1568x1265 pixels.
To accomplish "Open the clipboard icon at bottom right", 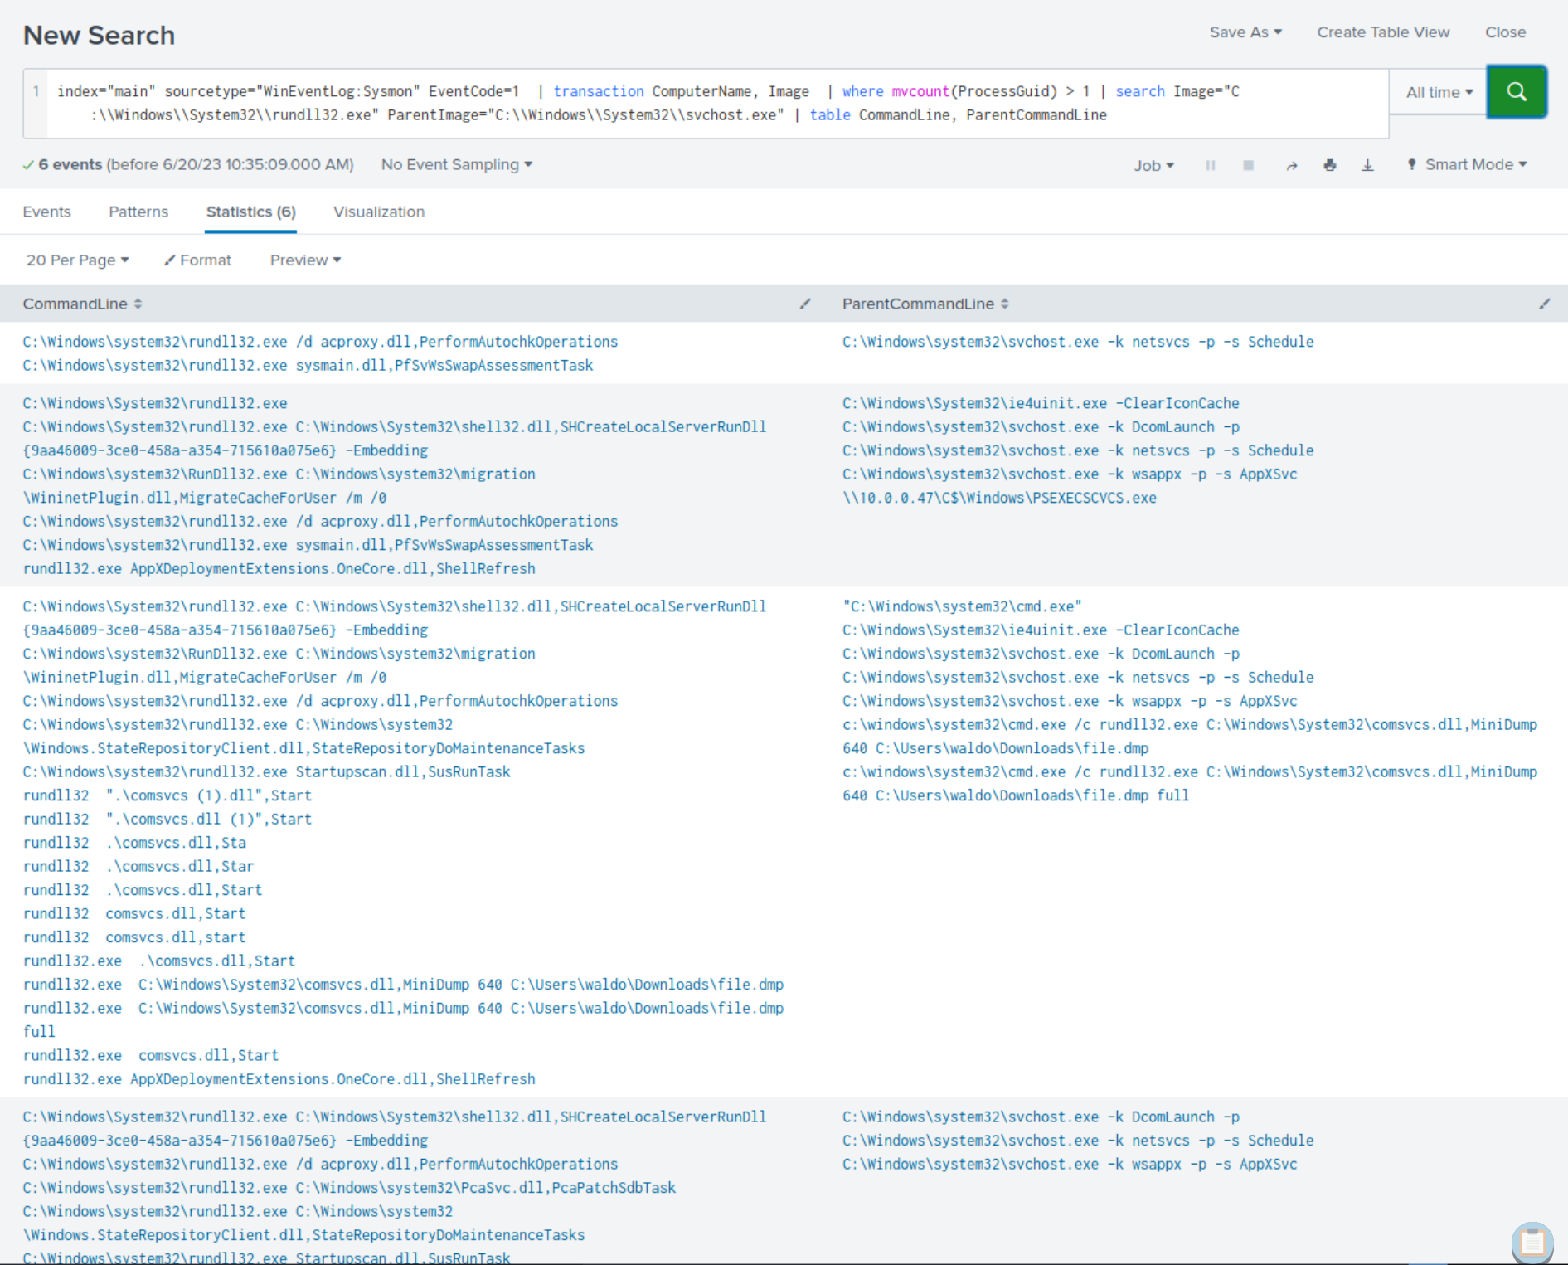I will tap(1532, 1242).
